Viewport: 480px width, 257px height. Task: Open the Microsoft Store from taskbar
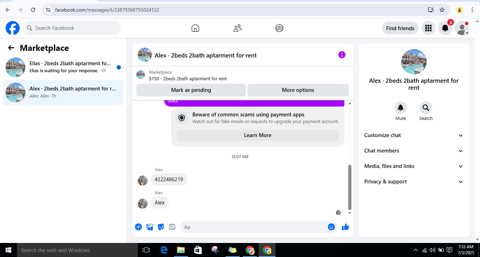pos(198,250)
